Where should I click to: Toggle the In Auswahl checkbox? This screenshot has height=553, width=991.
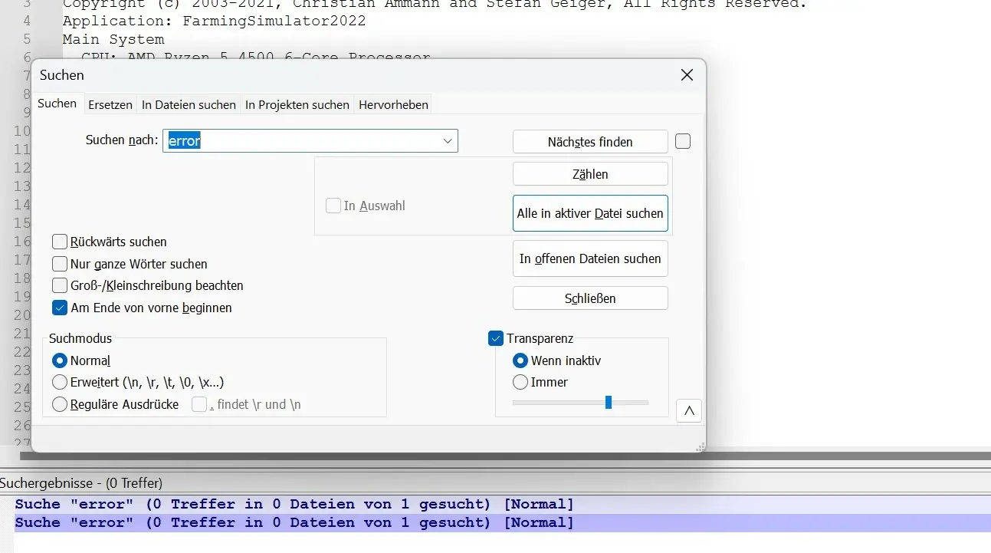coord(333,206)
